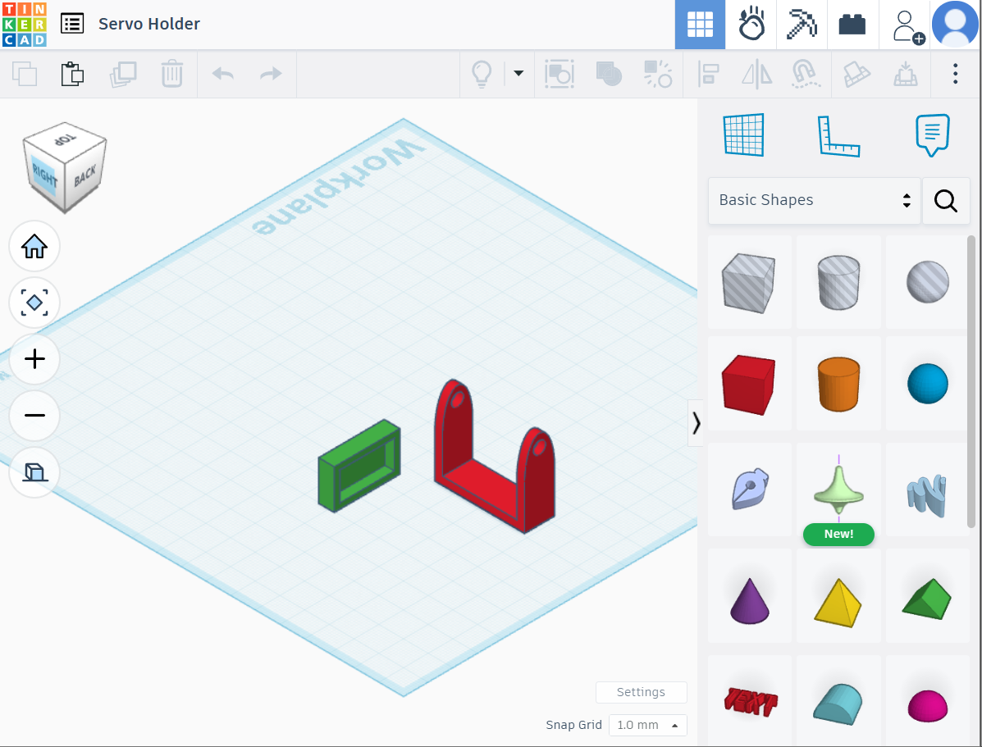Click Fit all in view button
This screenshot has height=747, width=982.
click(34, 303)
